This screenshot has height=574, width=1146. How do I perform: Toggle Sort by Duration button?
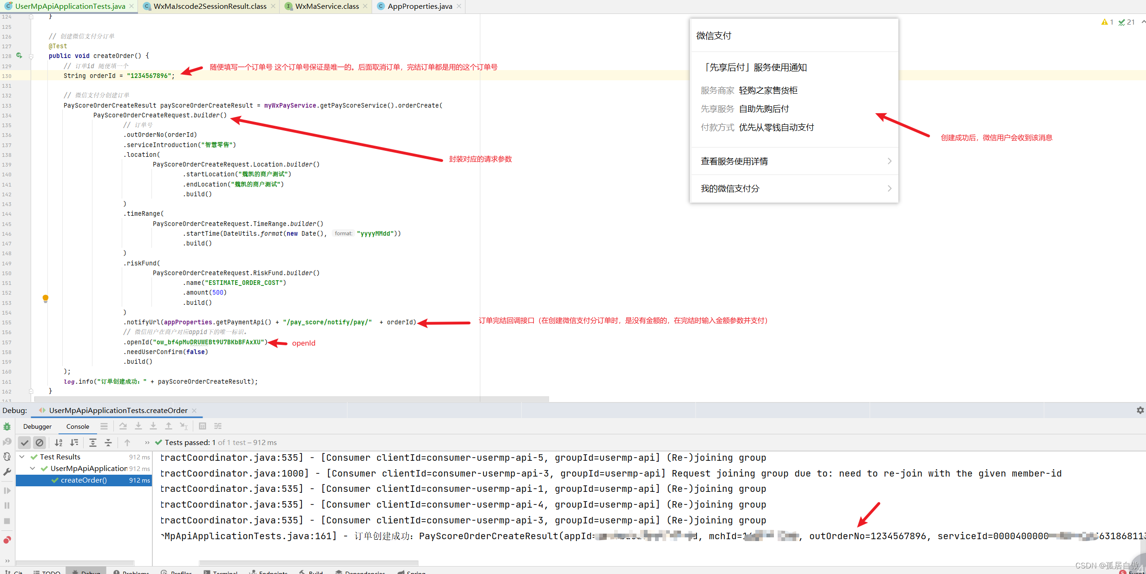coord(74,443)
